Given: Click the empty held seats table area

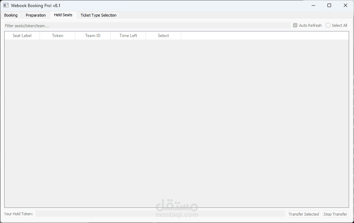Looking at the screenshot, I should (x=177, y=120).
